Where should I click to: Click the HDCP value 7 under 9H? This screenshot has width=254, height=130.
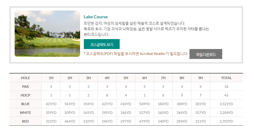[200, 95]
